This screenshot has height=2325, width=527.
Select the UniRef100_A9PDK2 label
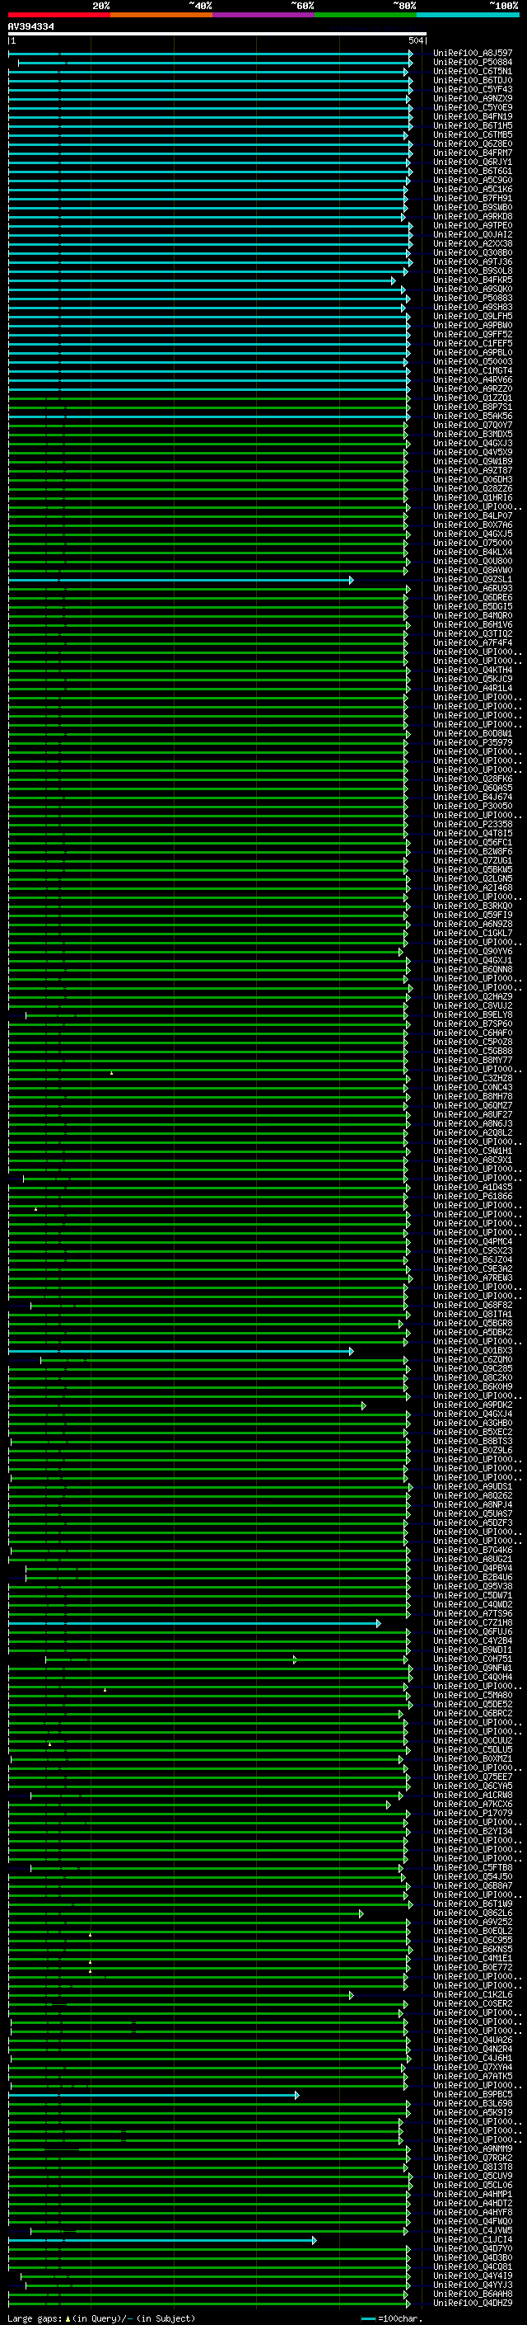(x=473, y=1405)
